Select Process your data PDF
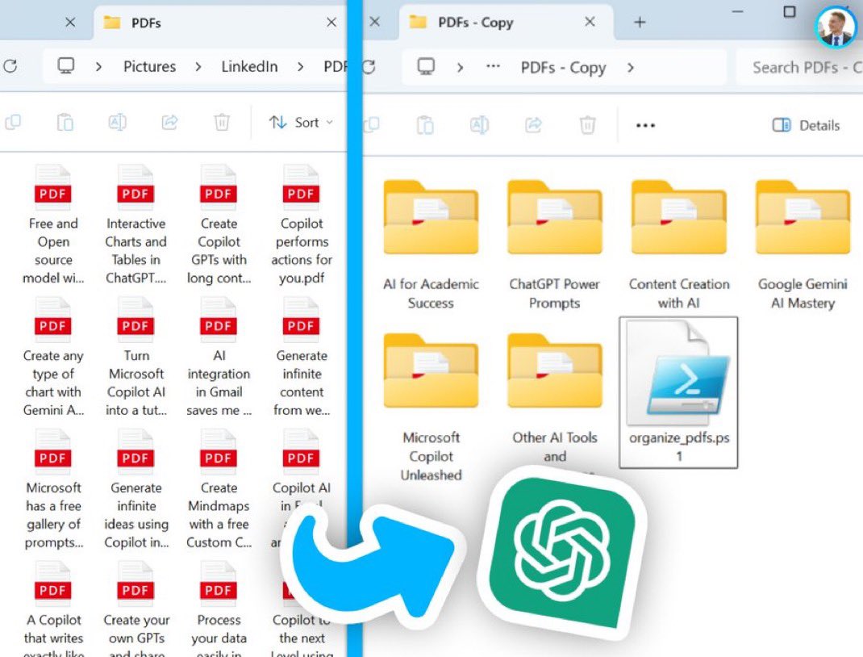 click(219, 609)
